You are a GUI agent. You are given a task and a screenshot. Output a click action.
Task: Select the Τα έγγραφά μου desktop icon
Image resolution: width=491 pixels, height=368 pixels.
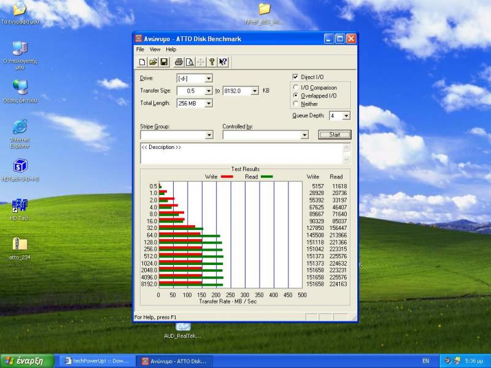(x=20, y=13)
